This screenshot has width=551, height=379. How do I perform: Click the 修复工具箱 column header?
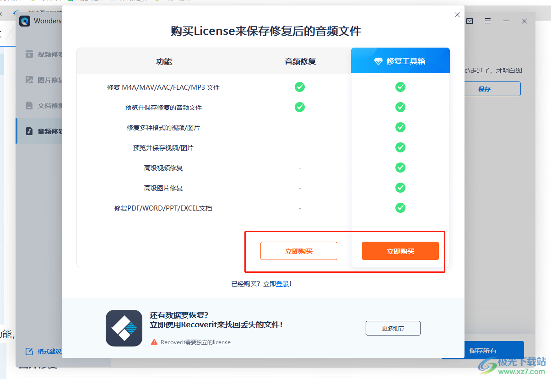tap(400, 60)
